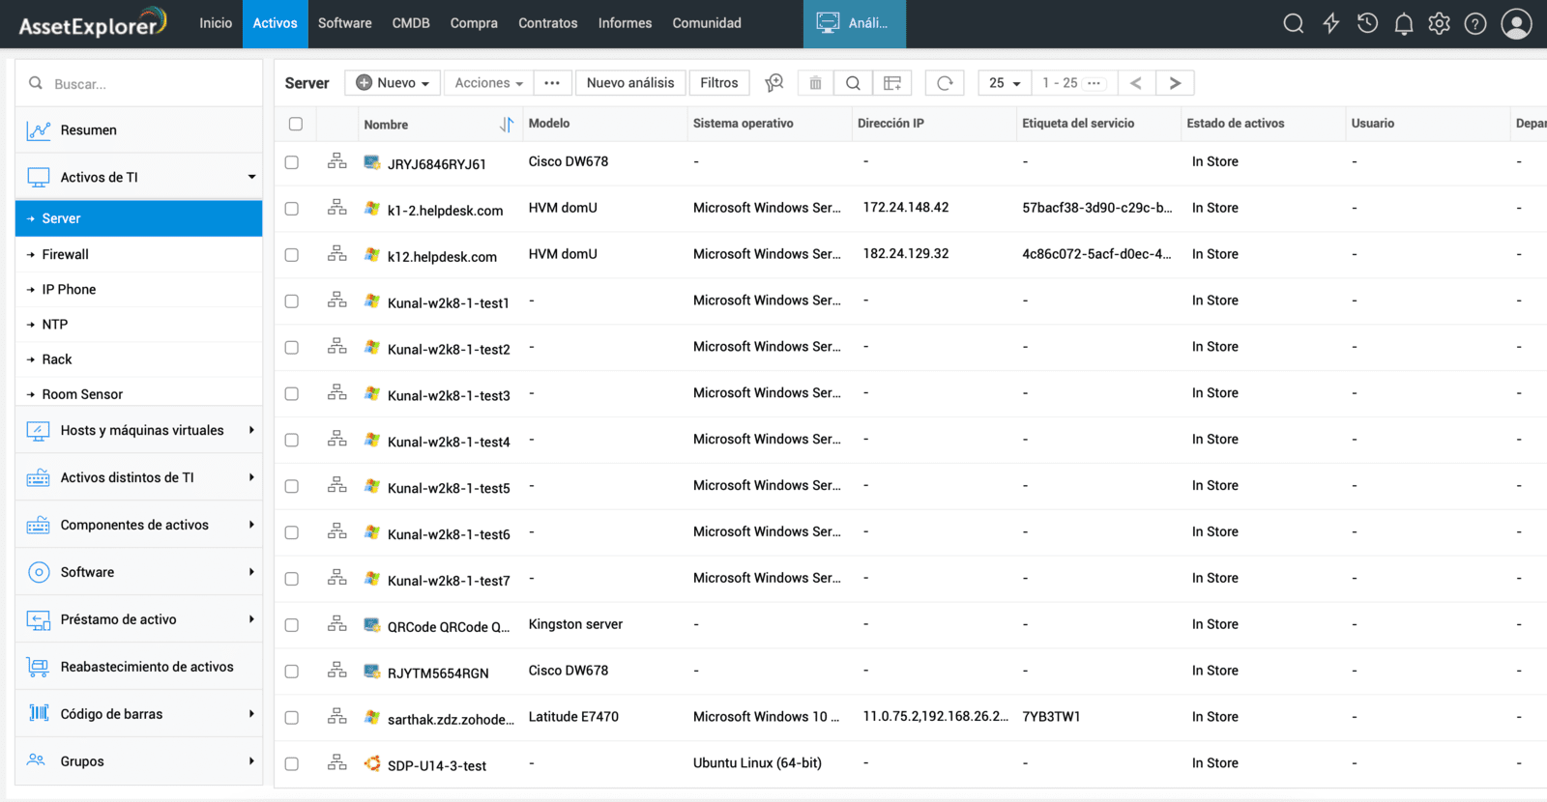Click the AssetExplorer logo
Image resolution: width=1547 pixels, height=802 pixels.
click(93, 24)
